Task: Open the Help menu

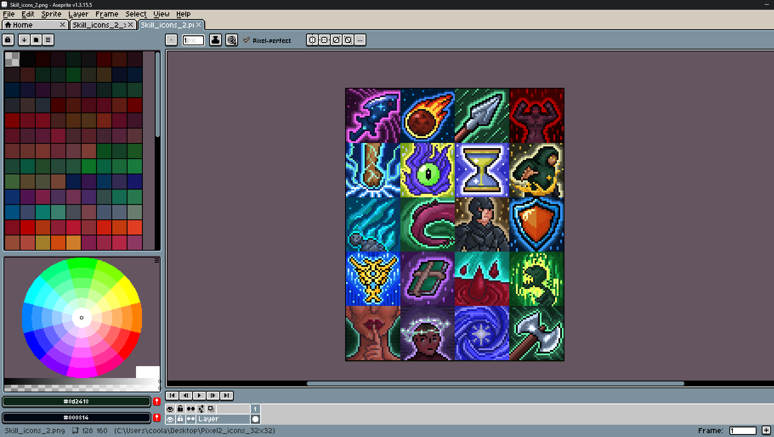Action: 184,14
